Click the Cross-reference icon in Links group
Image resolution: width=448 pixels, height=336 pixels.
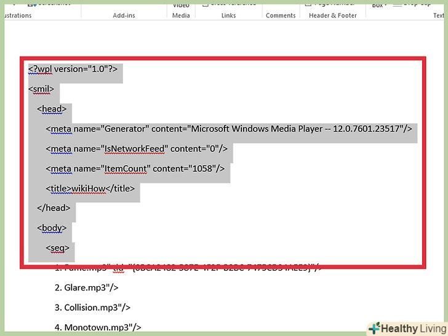205,3
